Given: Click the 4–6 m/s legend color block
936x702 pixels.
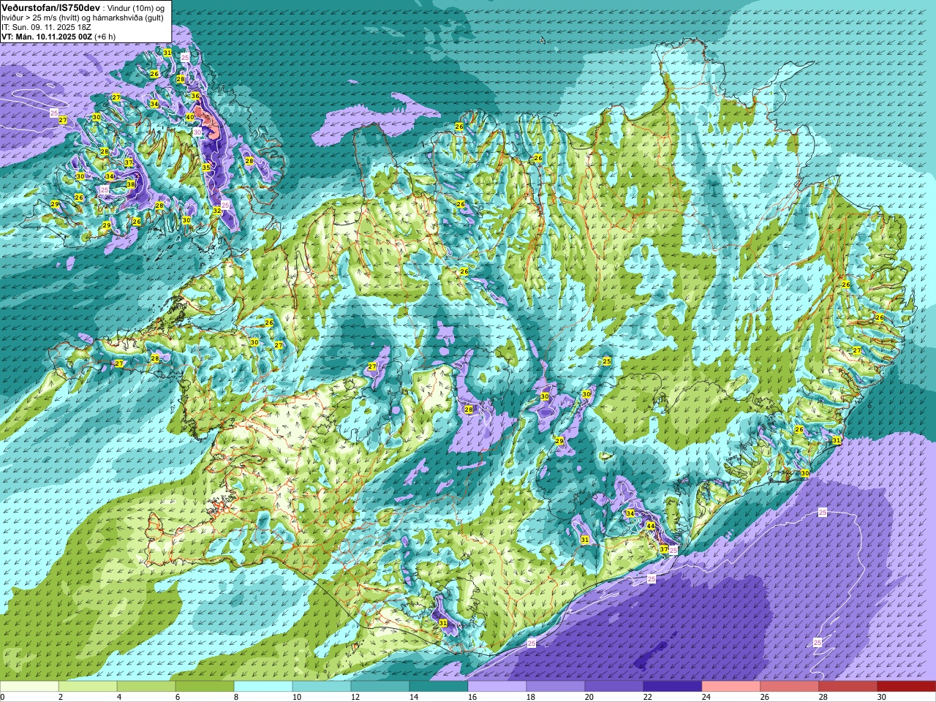Looking at the screenshot, I should 146,687.
